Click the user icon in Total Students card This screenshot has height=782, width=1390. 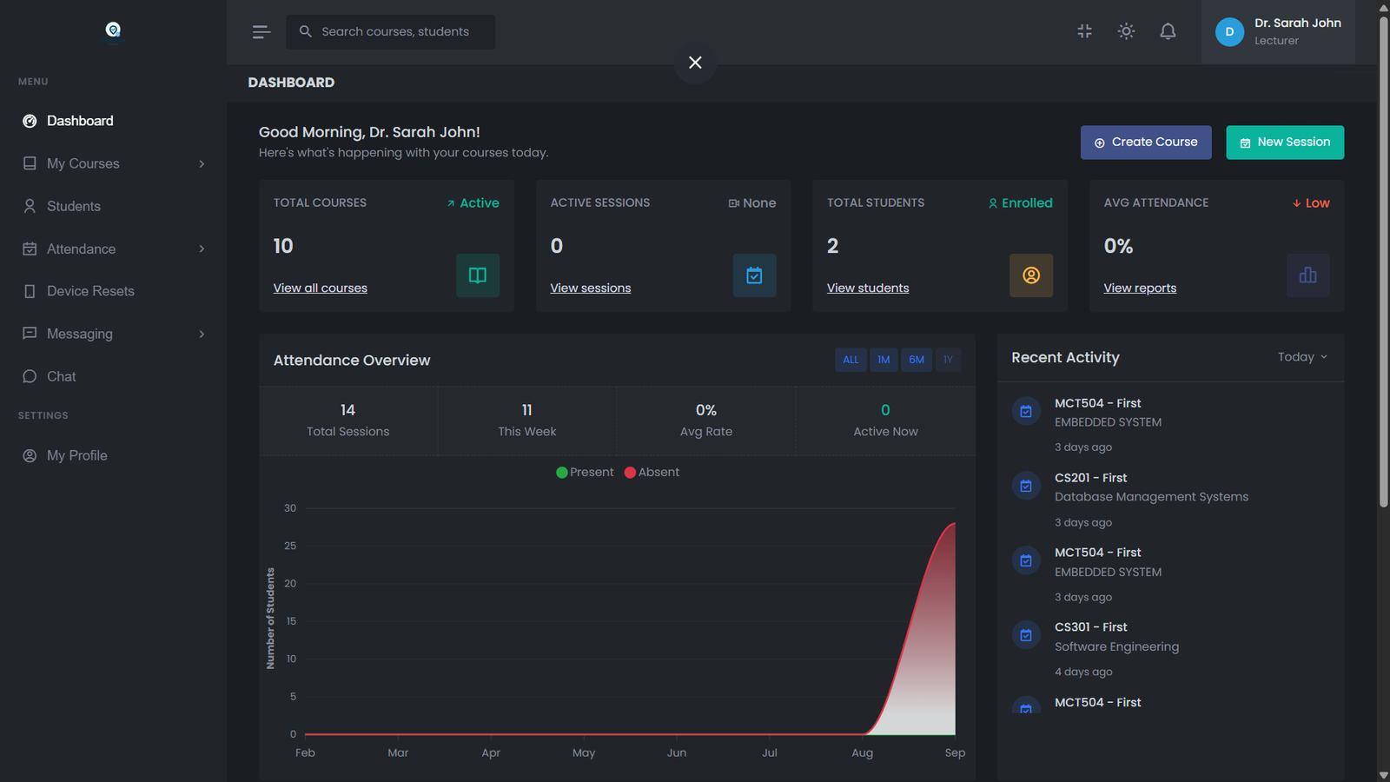click(1031, 275)
